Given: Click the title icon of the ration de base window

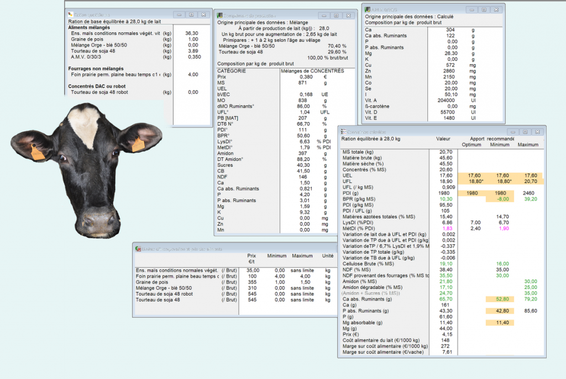Looking at the screenshot, I should 70,14.
